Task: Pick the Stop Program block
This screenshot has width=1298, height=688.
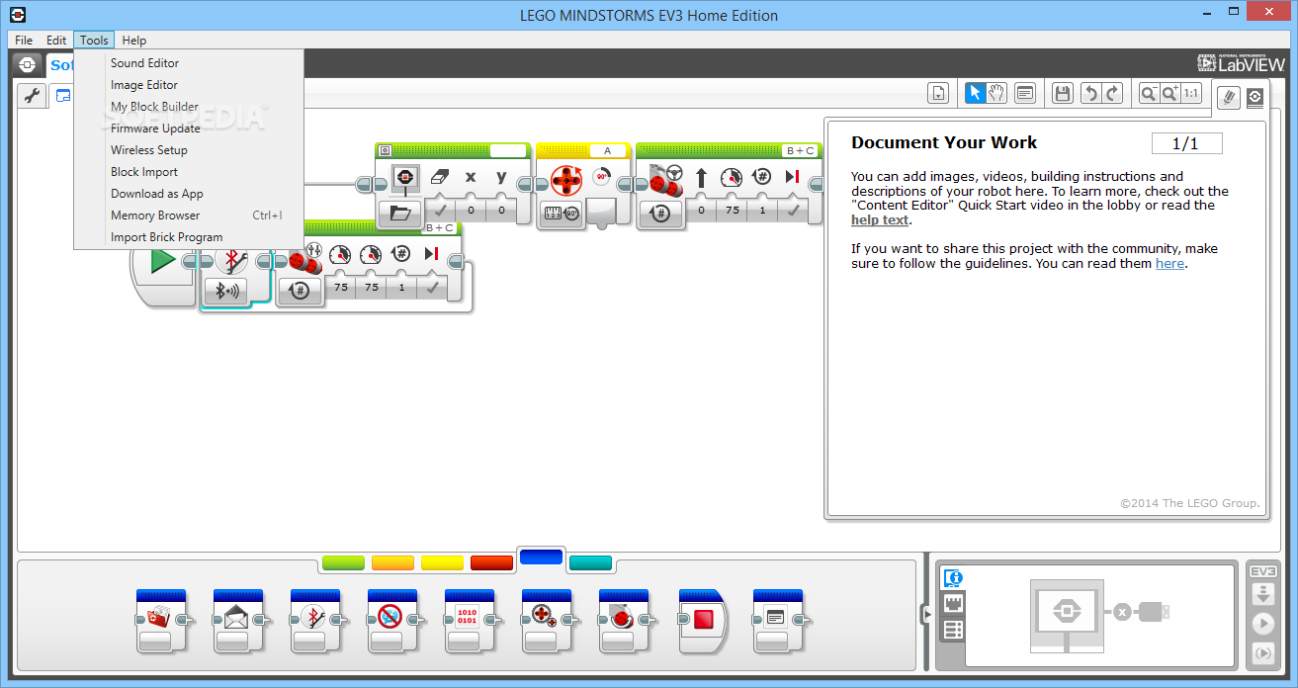Action: click(702, 621)
